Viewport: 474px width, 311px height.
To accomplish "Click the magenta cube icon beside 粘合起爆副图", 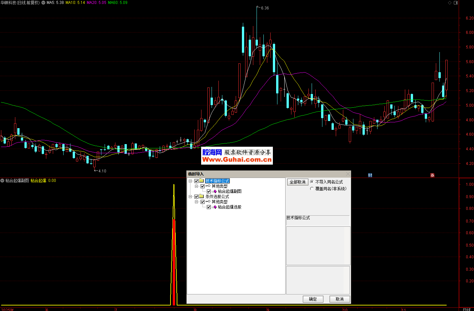I will 215,191.
